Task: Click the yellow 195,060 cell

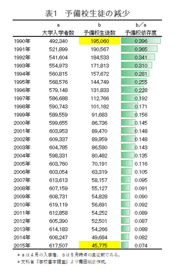Action: pyautogui.click(x=99, y=41)
